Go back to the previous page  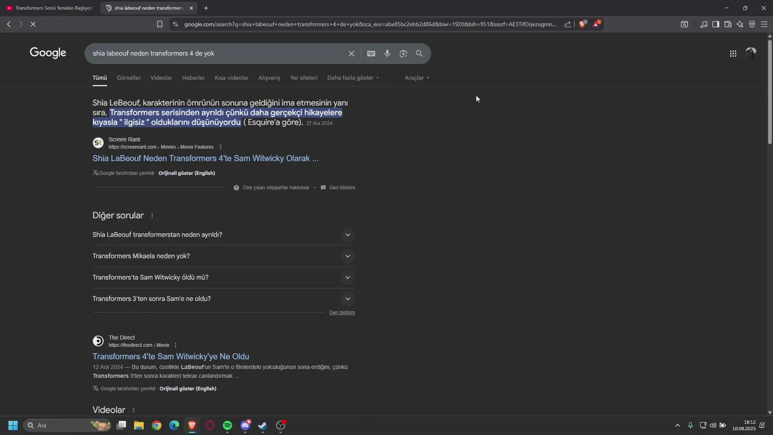(9, 24)
